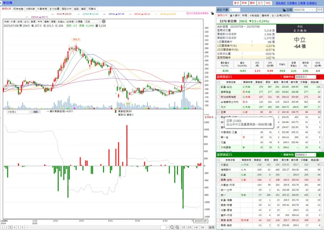The image size is (324, 230).
Task: Click the pink circle note icon above the chart
Action: [188, 14]
